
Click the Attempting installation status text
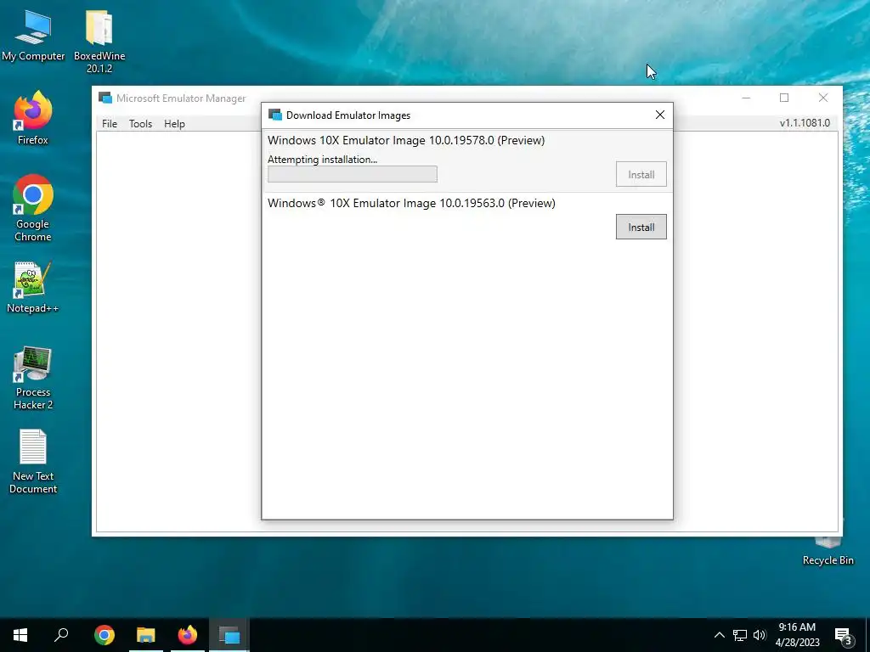click(322, 160)
